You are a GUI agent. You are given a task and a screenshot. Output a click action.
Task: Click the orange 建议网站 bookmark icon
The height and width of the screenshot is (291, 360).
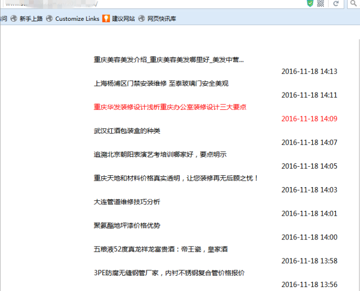[x=106, y=18]
